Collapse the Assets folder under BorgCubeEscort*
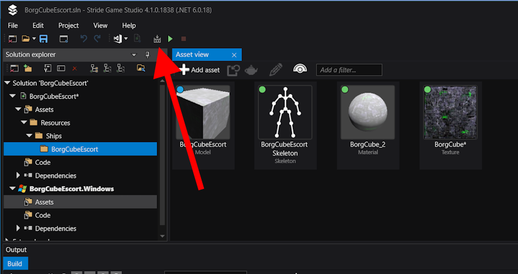Viewport: 518px width, 274px height. click(x=18, y=110)
